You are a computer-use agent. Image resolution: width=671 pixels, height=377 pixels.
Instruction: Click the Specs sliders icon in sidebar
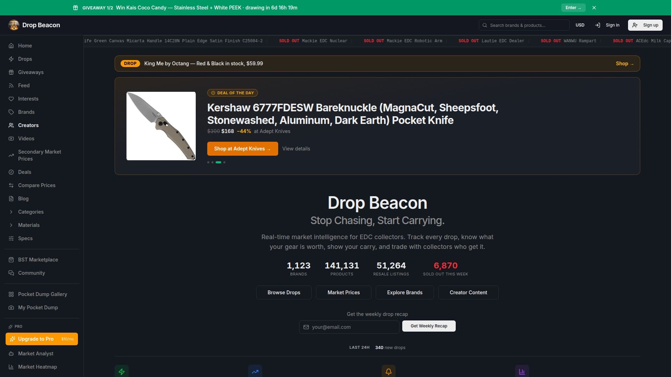(x=11, y=238)
